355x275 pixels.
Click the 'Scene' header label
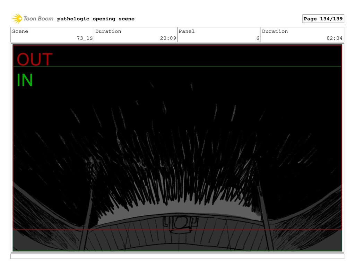coord(20,31)
